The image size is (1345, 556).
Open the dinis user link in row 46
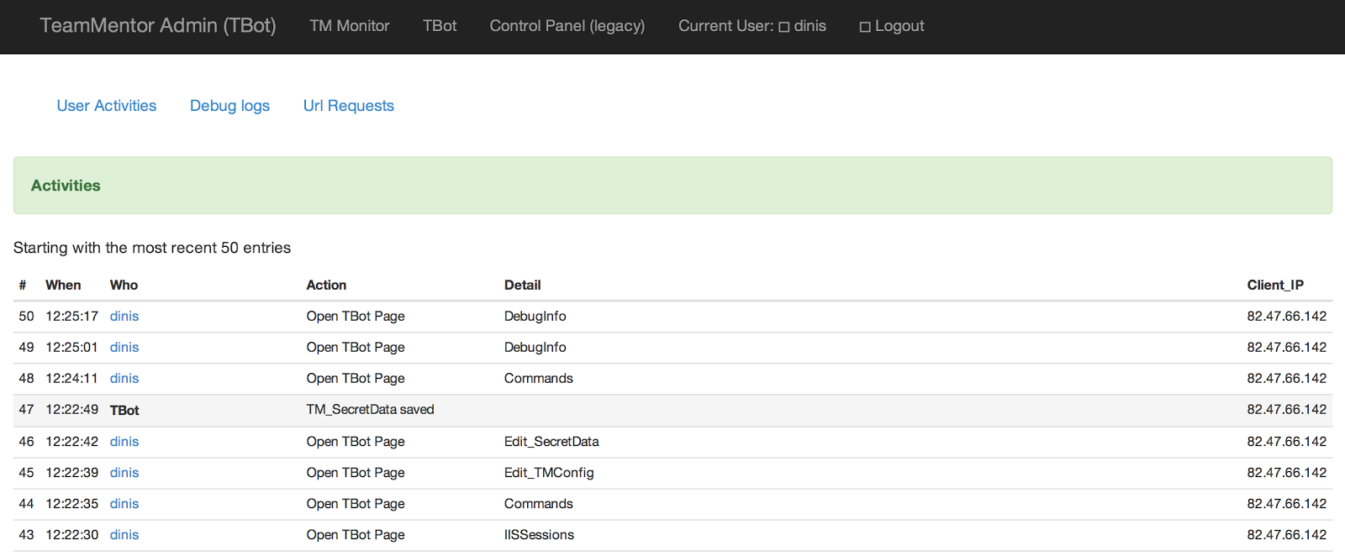coord(124,442)
